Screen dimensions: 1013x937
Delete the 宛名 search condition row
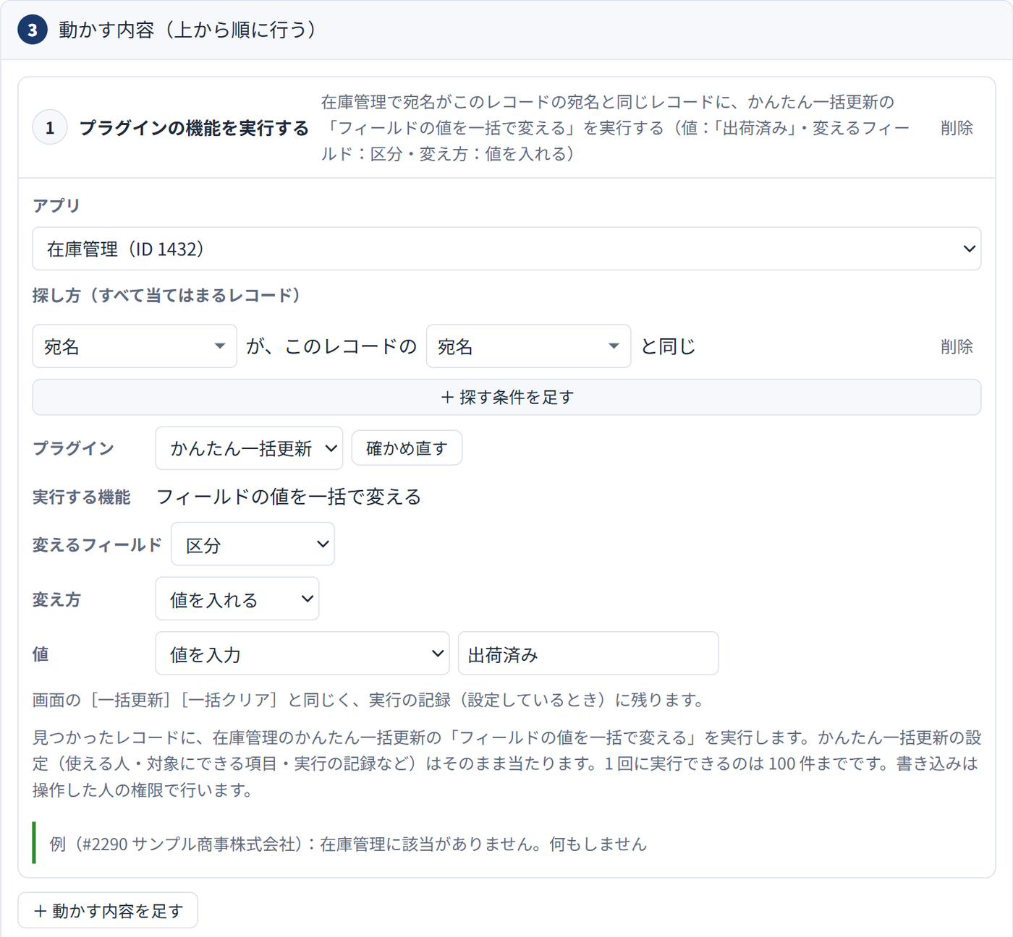[x=957, y=346]
